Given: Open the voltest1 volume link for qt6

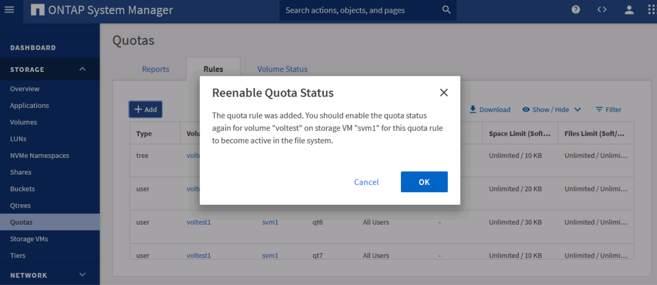Looking at the screenshot, I should 199,222.
